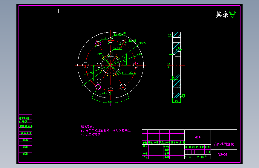Select the '技术要求' heading text
Image resolution: width=259 pixels, height=168 pixels.
point(88,127)
